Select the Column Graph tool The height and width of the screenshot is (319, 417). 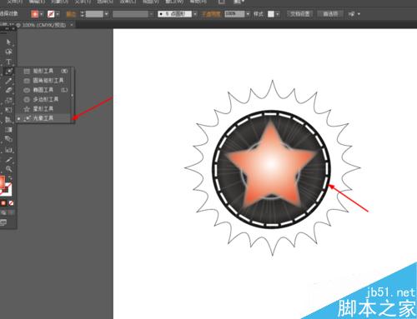pyautogui.click(x=8, y=120)
